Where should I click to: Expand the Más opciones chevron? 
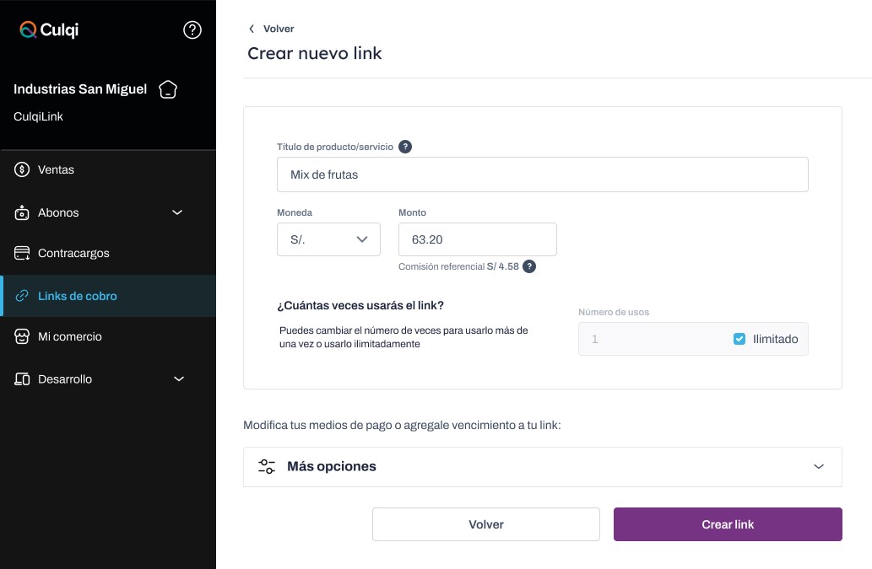pyautogui.click(x=818, y=466)
